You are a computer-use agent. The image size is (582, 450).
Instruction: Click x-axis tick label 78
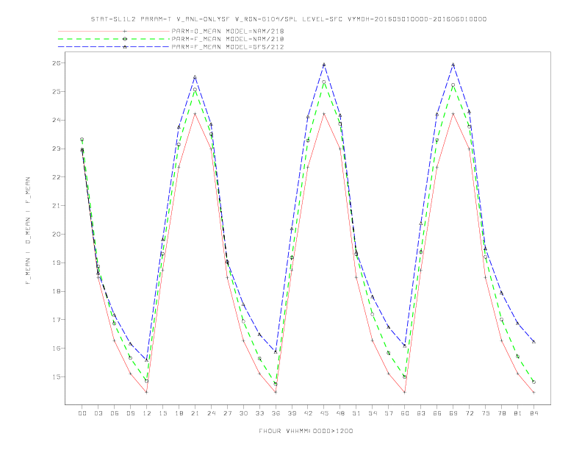point(501,413)
